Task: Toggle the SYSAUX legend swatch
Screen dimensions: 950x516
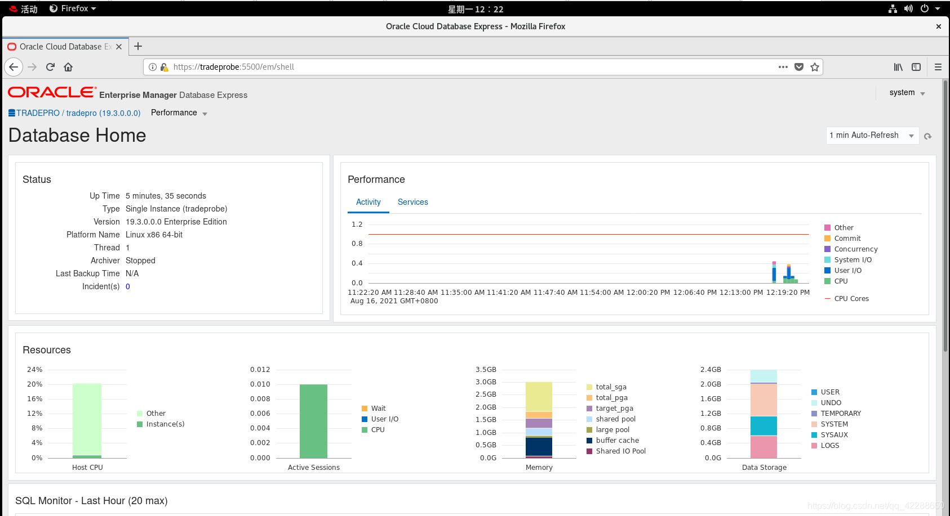Action: (814, 435)
